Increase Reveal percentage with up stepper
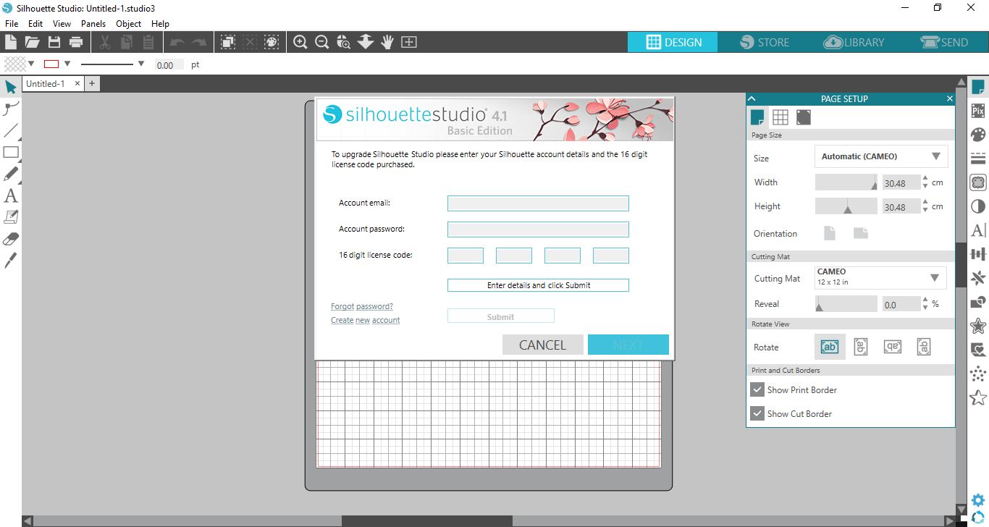 pyautogui.click(x=925, y=300)
